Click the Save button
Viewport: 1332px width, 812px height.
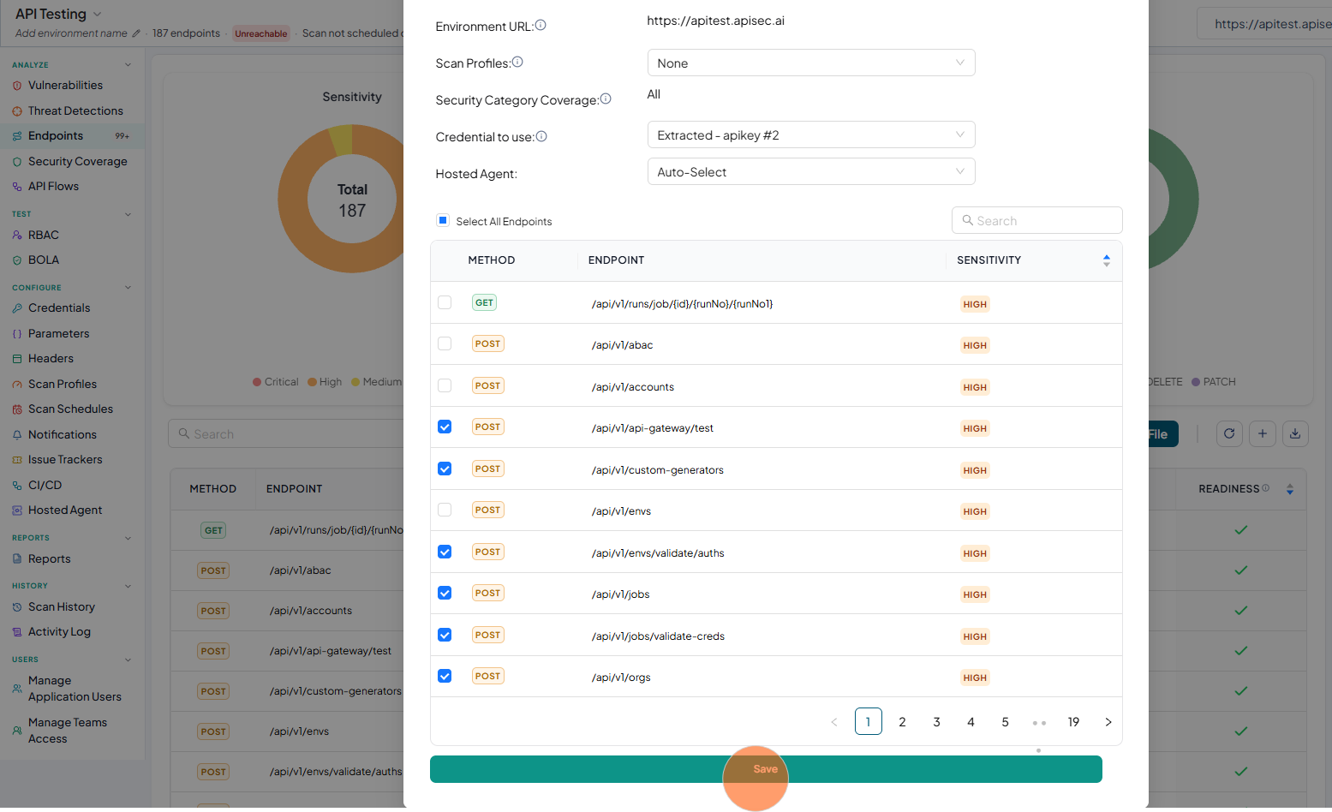pyautogui.click(x=766, y=769)
